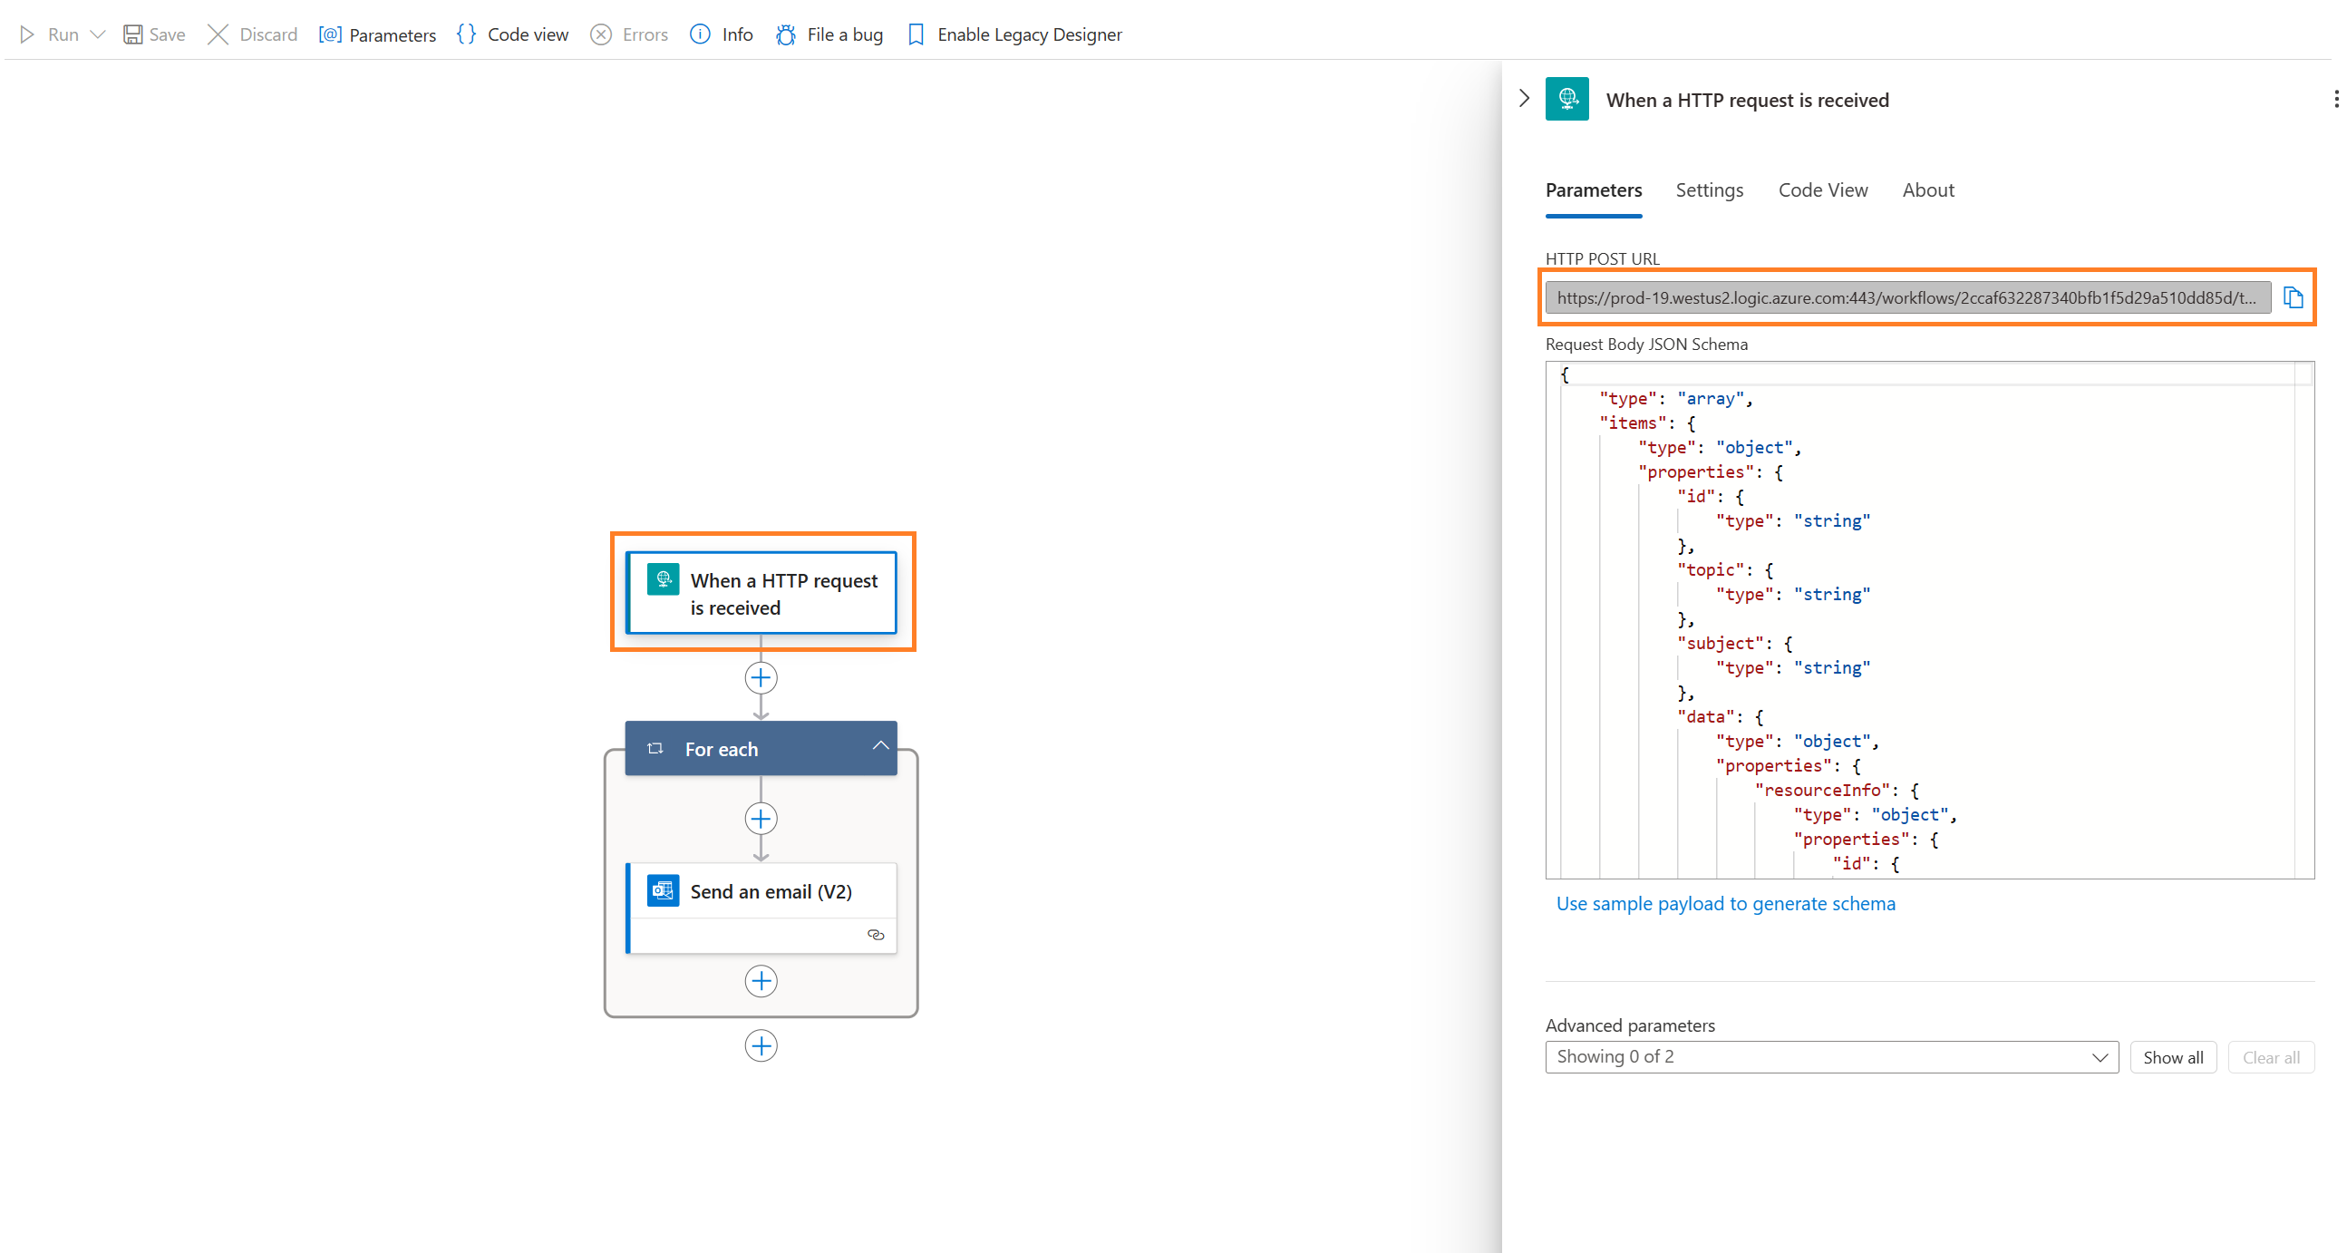Viewport: 2347px width, 1253px height.
Task: Click the Code View tab in right panel
Action: pos(1824,189)
